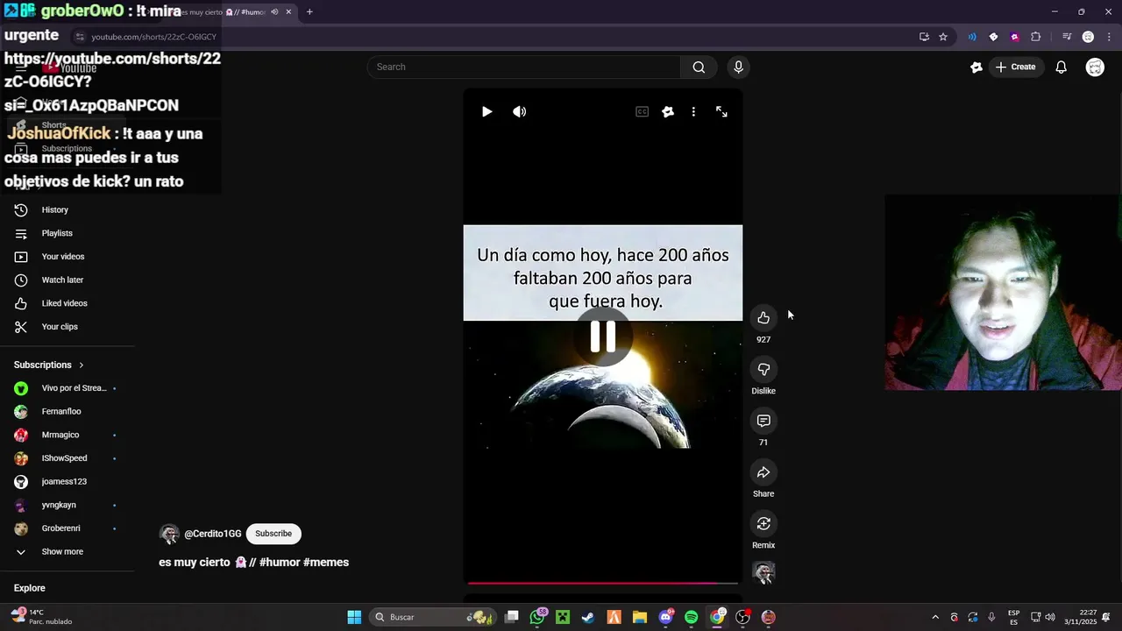Viewport: 1122px width, 631px height.
Task: Open File Explorer from the taskbar
Action: coord(639,617)
